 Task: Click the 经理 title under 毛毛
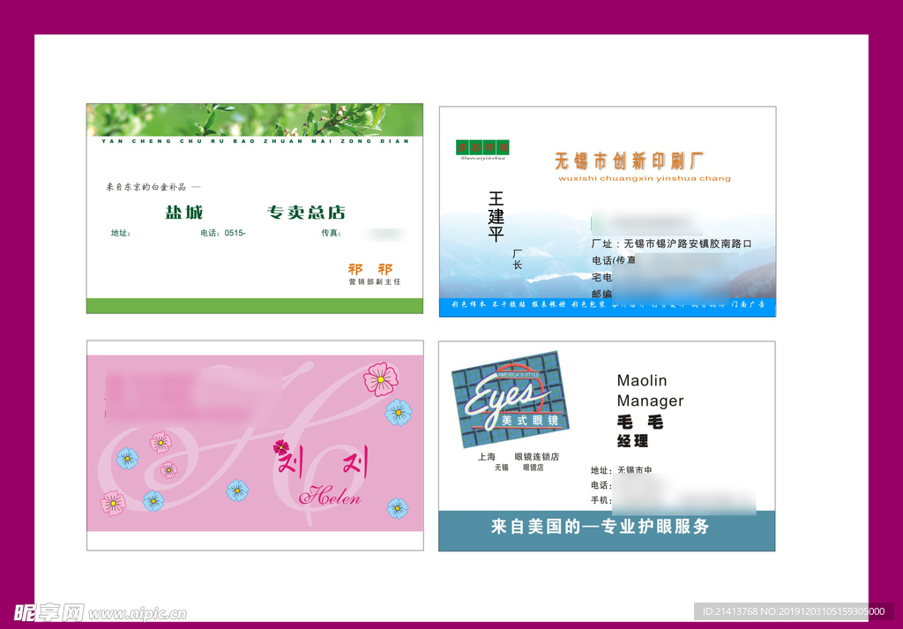click(632, 441)
